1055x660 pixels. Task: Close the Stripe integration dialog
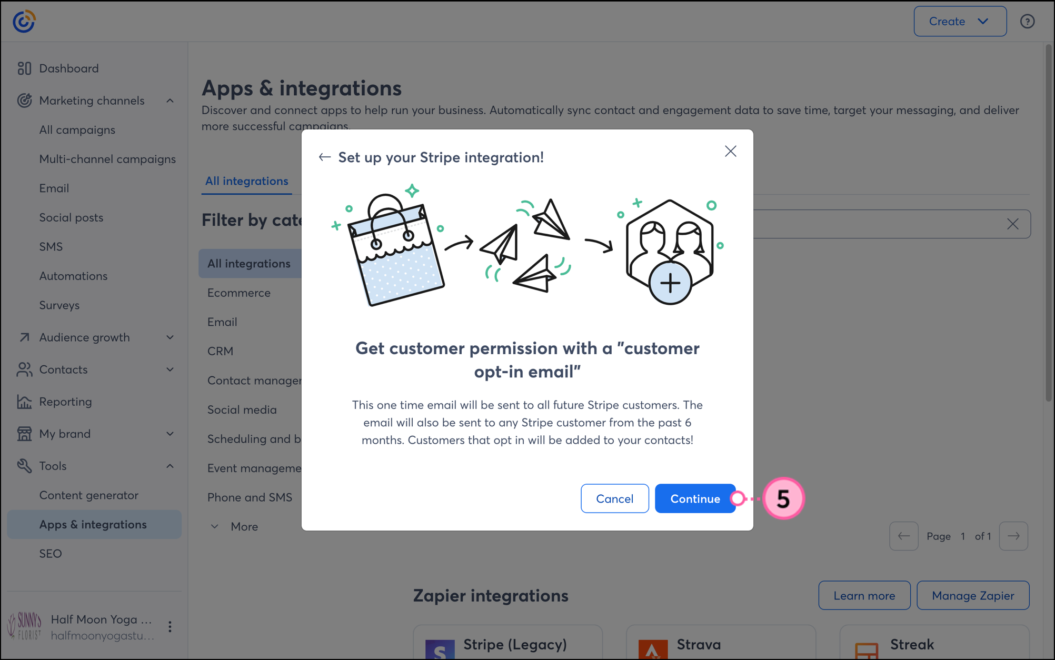pos(730,152)
